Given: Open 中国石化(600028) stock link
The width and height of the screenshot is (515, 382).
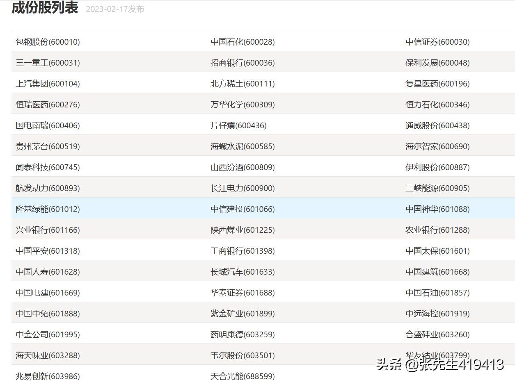Looking at the screenshot, I should click(x=243, y=42).
